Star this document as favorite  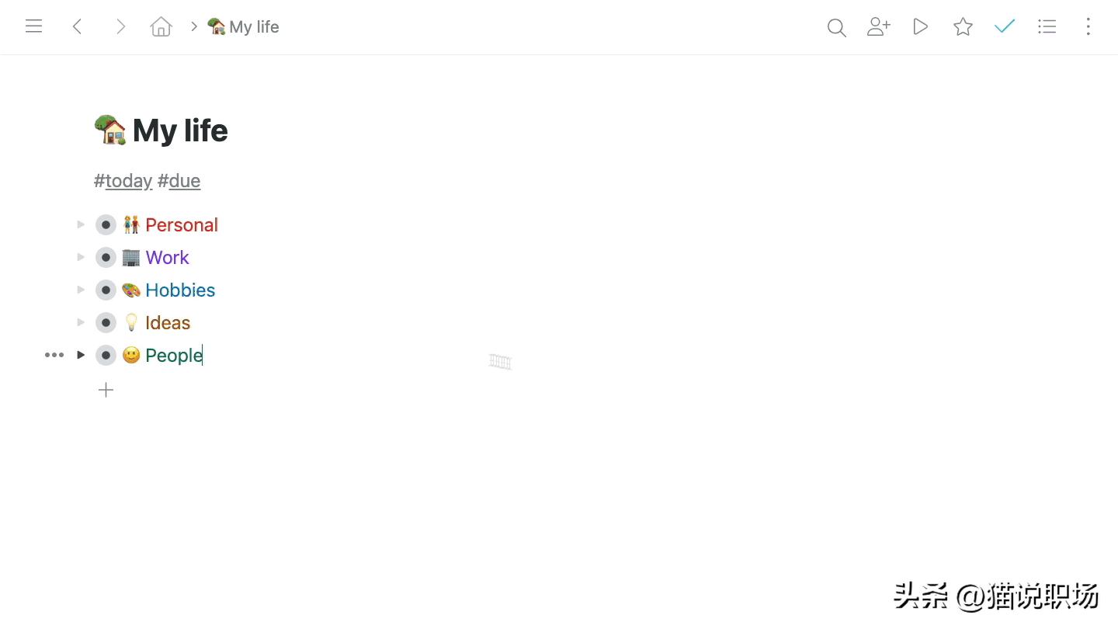[x=963, y=26]
